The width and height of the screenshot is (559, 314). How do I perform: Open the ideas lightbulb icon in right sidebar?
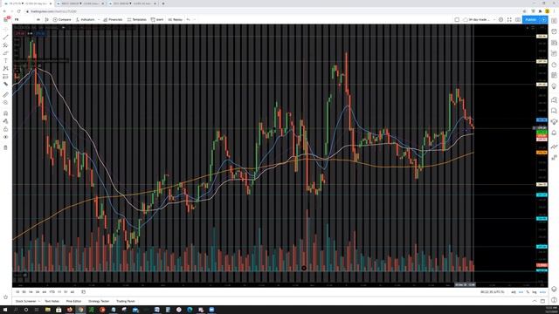tap(554, 86)
